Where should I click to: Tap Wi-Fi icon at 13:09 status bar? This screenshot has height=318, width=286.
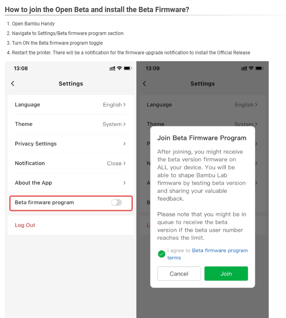pyautogui.click(x=251, y=68)
